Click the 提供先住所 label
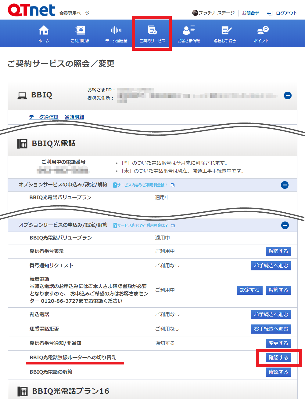The image size is (305, 399). [101, 98]
